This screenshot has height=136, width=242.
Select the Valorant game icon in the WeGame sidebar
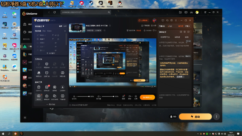click(25, 62)
